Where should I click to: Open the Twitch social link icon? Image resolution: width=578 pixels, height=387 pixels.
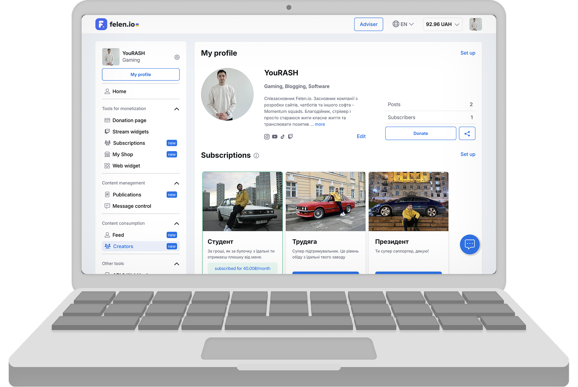[291, 136]
